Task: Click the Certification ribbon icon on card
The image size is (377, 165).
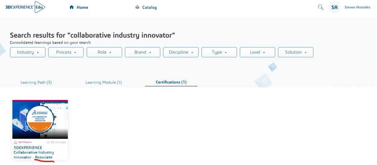Action: tap(15, 142)
